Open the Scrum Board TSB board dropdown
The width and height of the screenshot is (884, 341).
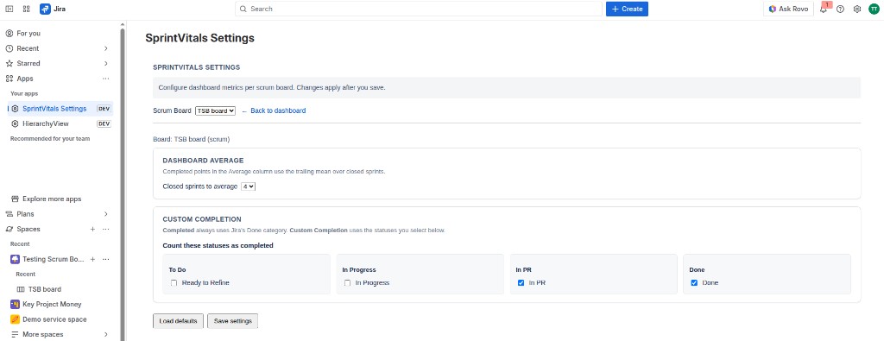[x=215, y=111]
